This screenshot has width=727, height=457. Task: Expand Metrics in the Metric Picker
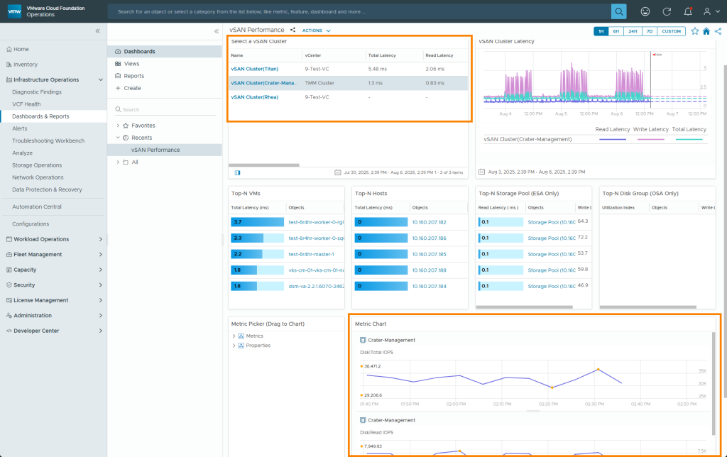tap(234, 336)
